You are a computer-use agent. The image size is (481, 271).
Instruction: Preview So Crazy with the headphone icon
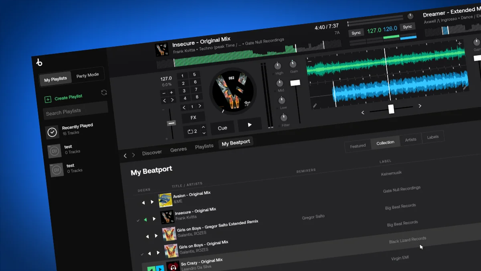173,267
